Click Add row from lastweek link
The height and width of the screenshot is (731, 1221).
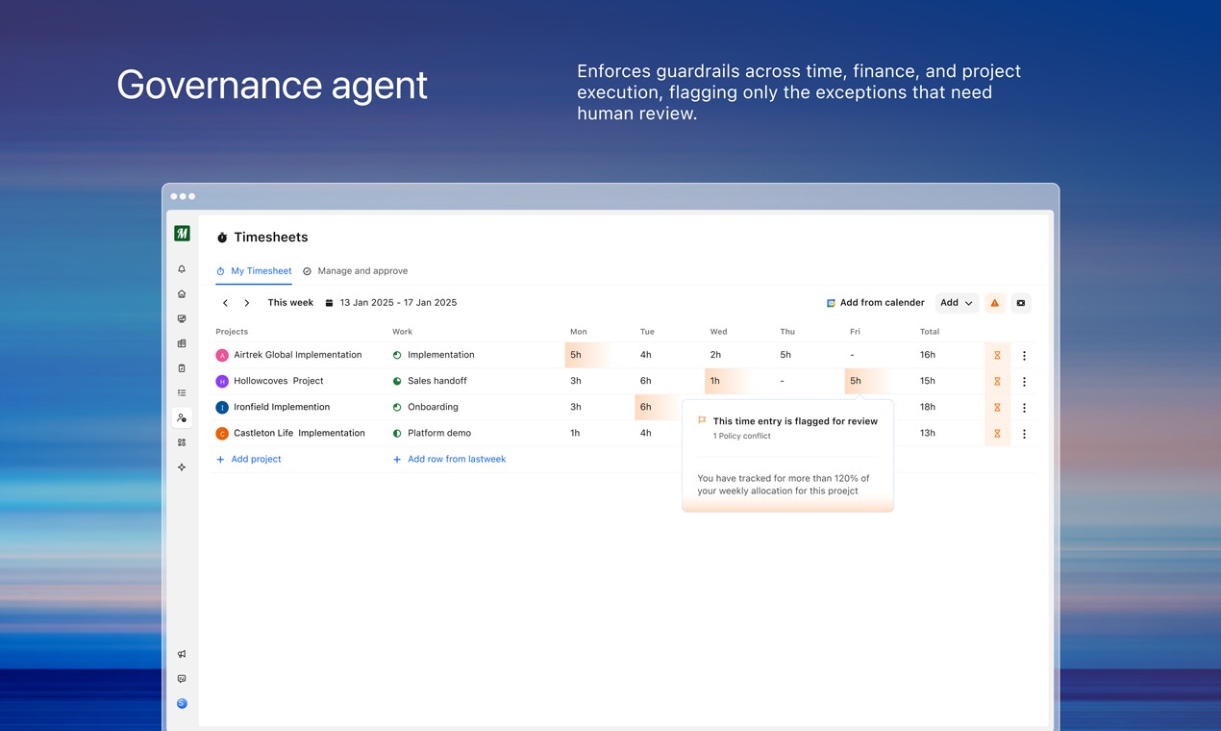pos(449,459)
